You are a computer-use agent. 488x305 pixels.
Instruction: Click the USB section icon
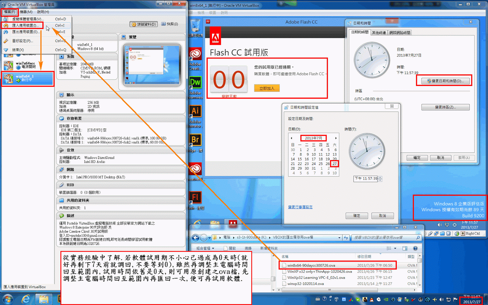point(62,185)
